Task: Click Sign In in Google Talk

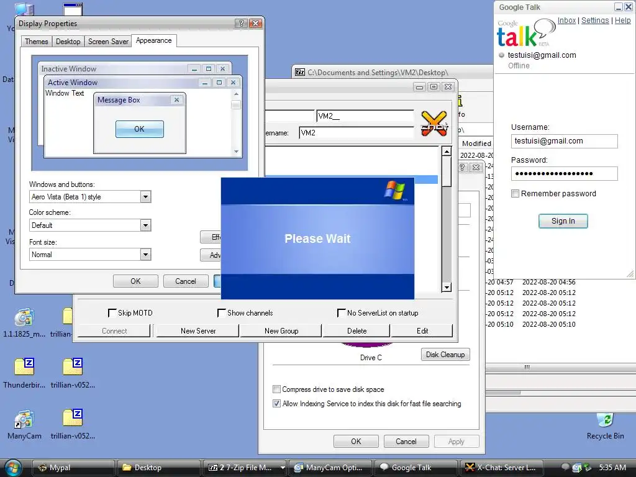Action: point(563,221)
